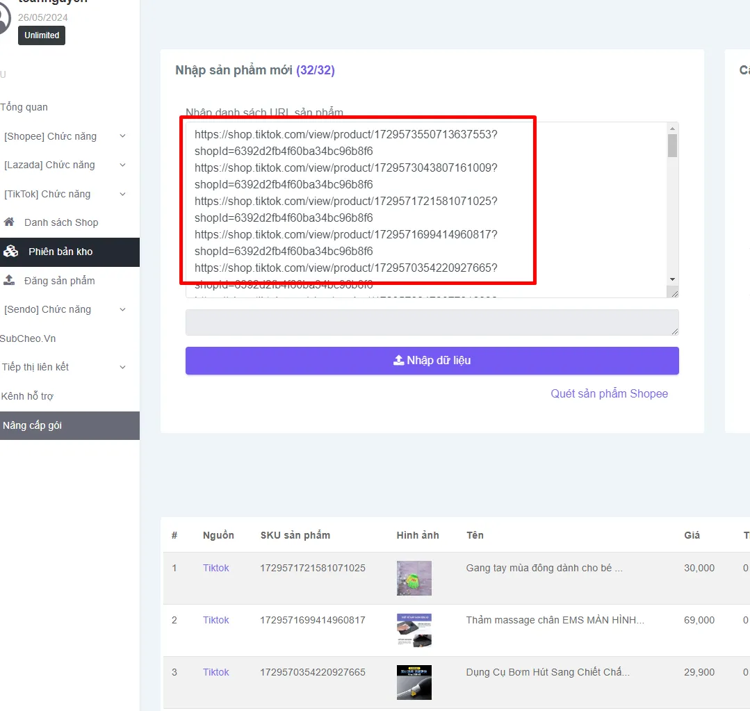
Task: Click the Nguồn column header
Action: 218,536
